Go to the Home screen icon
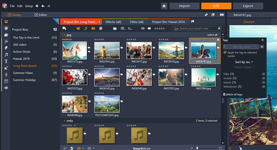This screenshot has height=150, width=277. click(164, 6)
